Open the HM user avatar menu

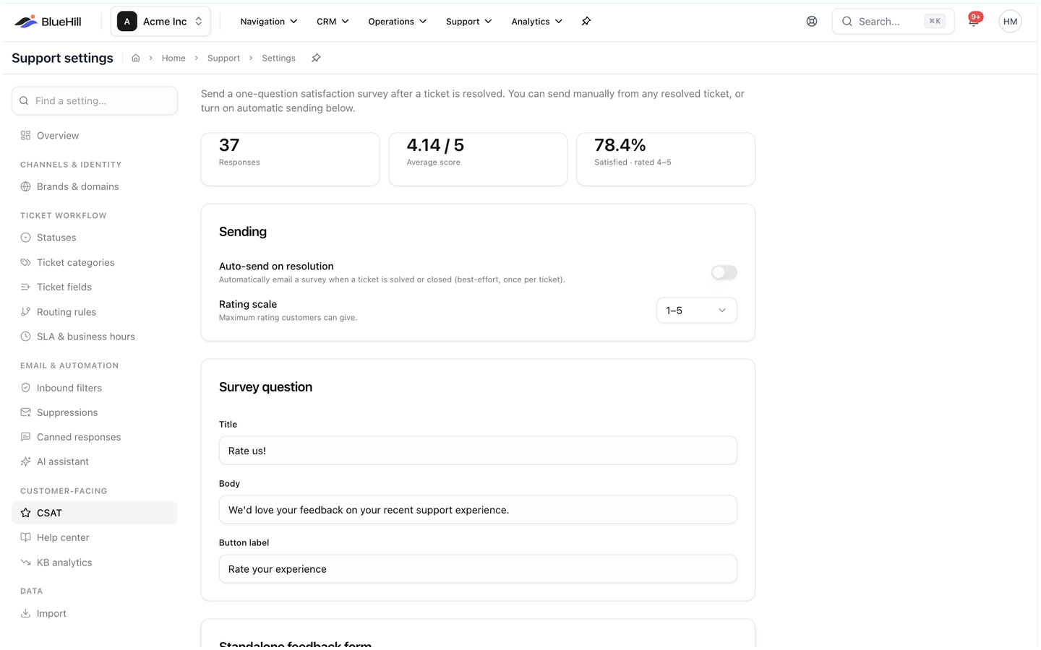1010,22
